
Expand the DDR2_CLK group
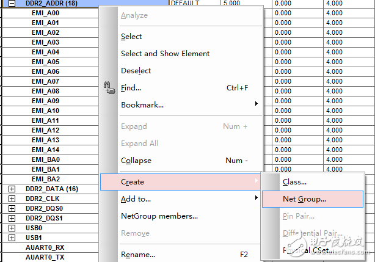coord(12,198)
